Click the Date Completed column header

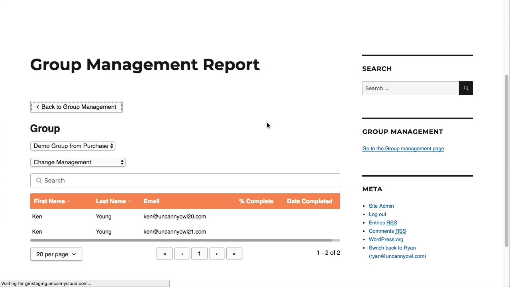tap(310, 201)
